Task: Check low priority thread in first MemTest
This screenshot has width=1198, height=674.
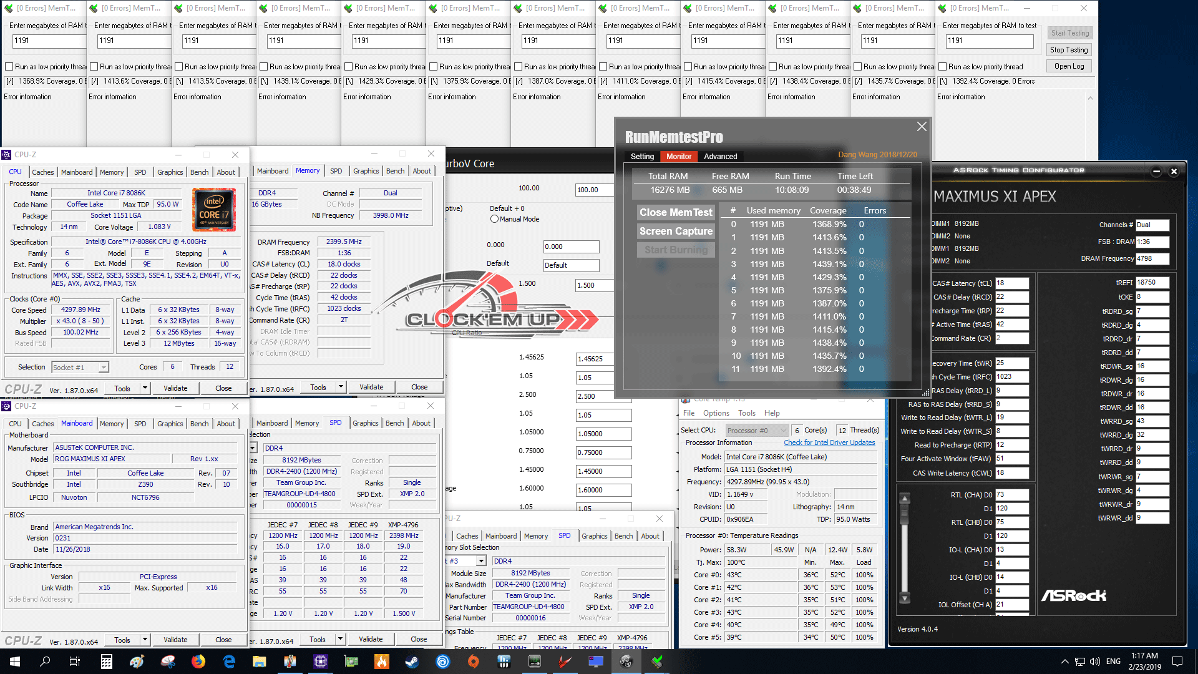Action: pyautogui.click(x=9, y=67)
